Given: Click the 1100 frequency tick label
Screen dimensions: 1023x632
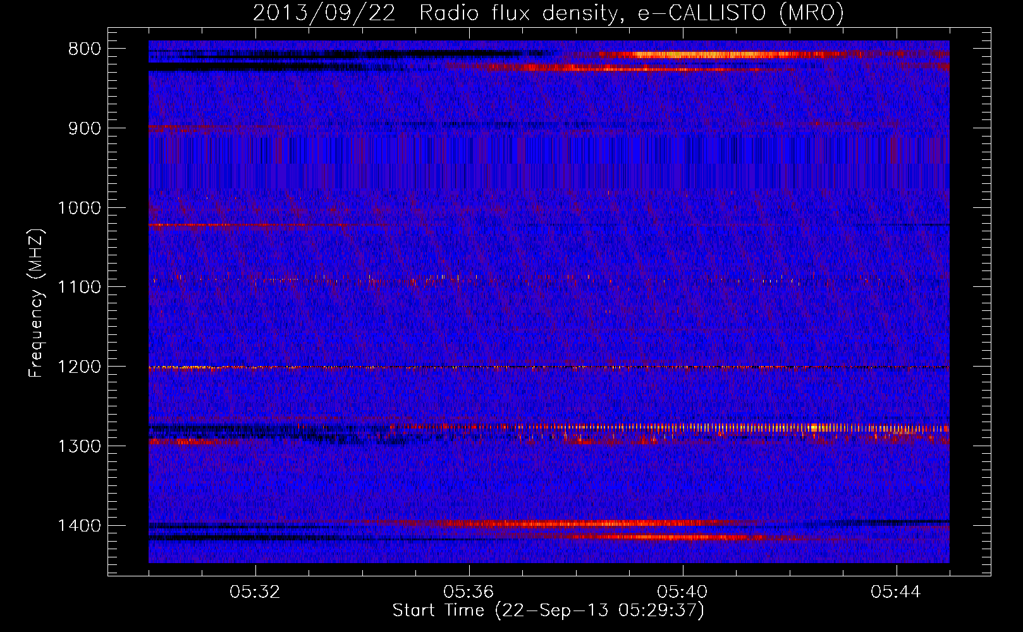Looking at the screenshot, I should pos(79,288).
